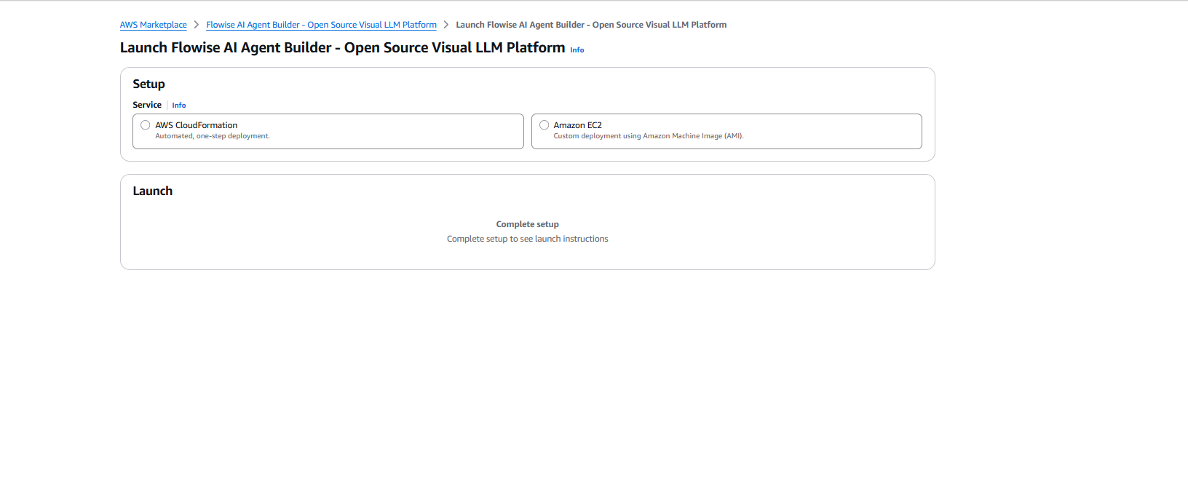Open the Flowise AI Agent Builder breadcrumb link

click(321, 25)
